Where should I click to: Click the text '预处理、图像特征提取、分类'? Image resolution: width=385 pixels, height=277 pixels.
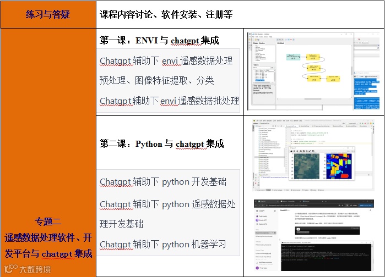pos(156,80)
